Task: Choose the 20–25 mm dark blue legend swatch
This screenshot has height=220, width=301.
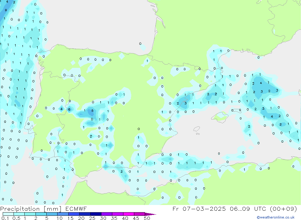Action: pyautogui.click(x=85, y=214)
